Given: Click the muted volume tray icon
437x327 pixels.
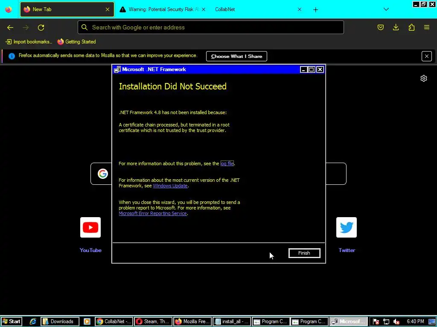Looking at the screenshot, I should pyautogui.click(x=396, y=322).
